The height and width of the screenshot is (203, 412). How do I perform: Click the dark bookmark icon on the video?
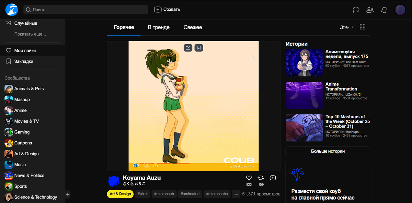pyautogui.click(x=199, y=48)
